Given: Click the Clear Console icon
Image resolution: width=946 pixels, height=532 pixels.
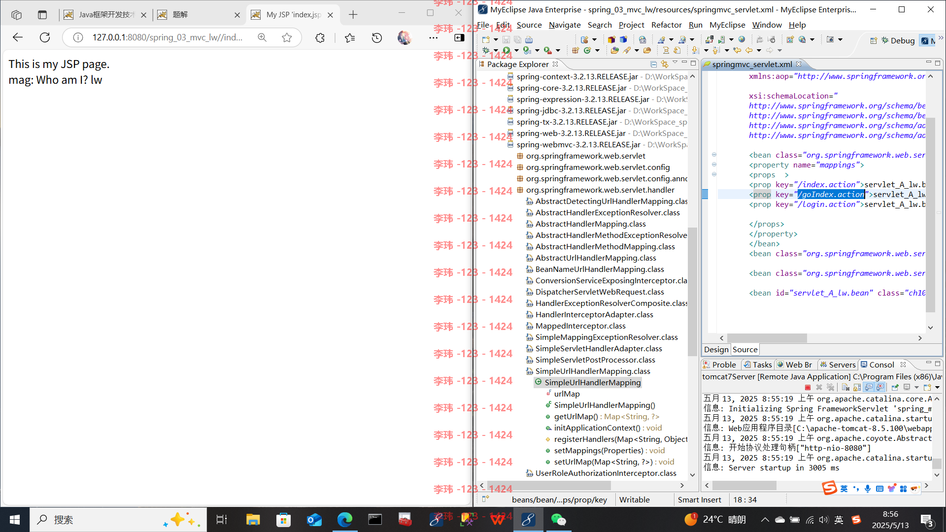Looking at the screenshot, I should tap(845, 387).
